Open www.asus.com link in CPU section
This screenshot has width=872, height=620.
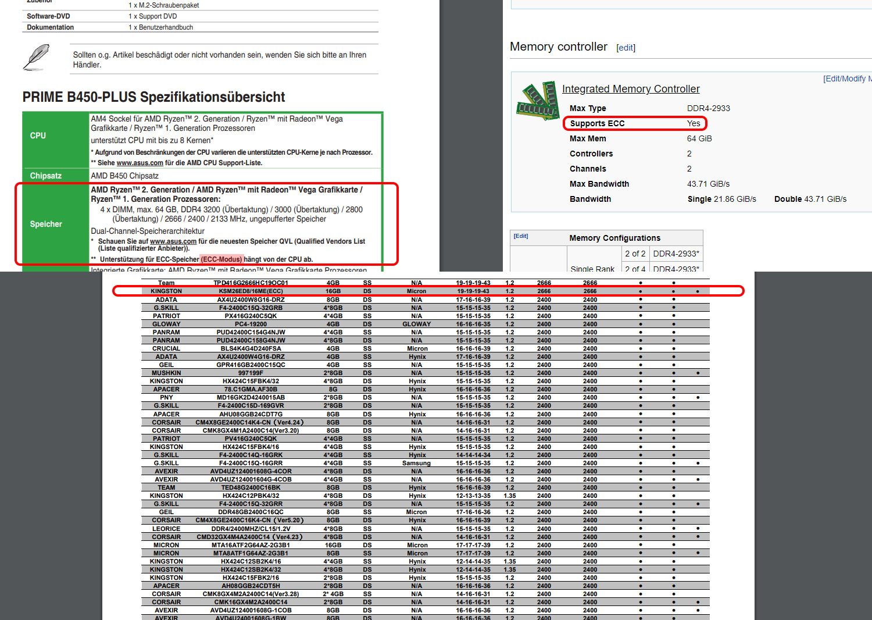point(140,163)
